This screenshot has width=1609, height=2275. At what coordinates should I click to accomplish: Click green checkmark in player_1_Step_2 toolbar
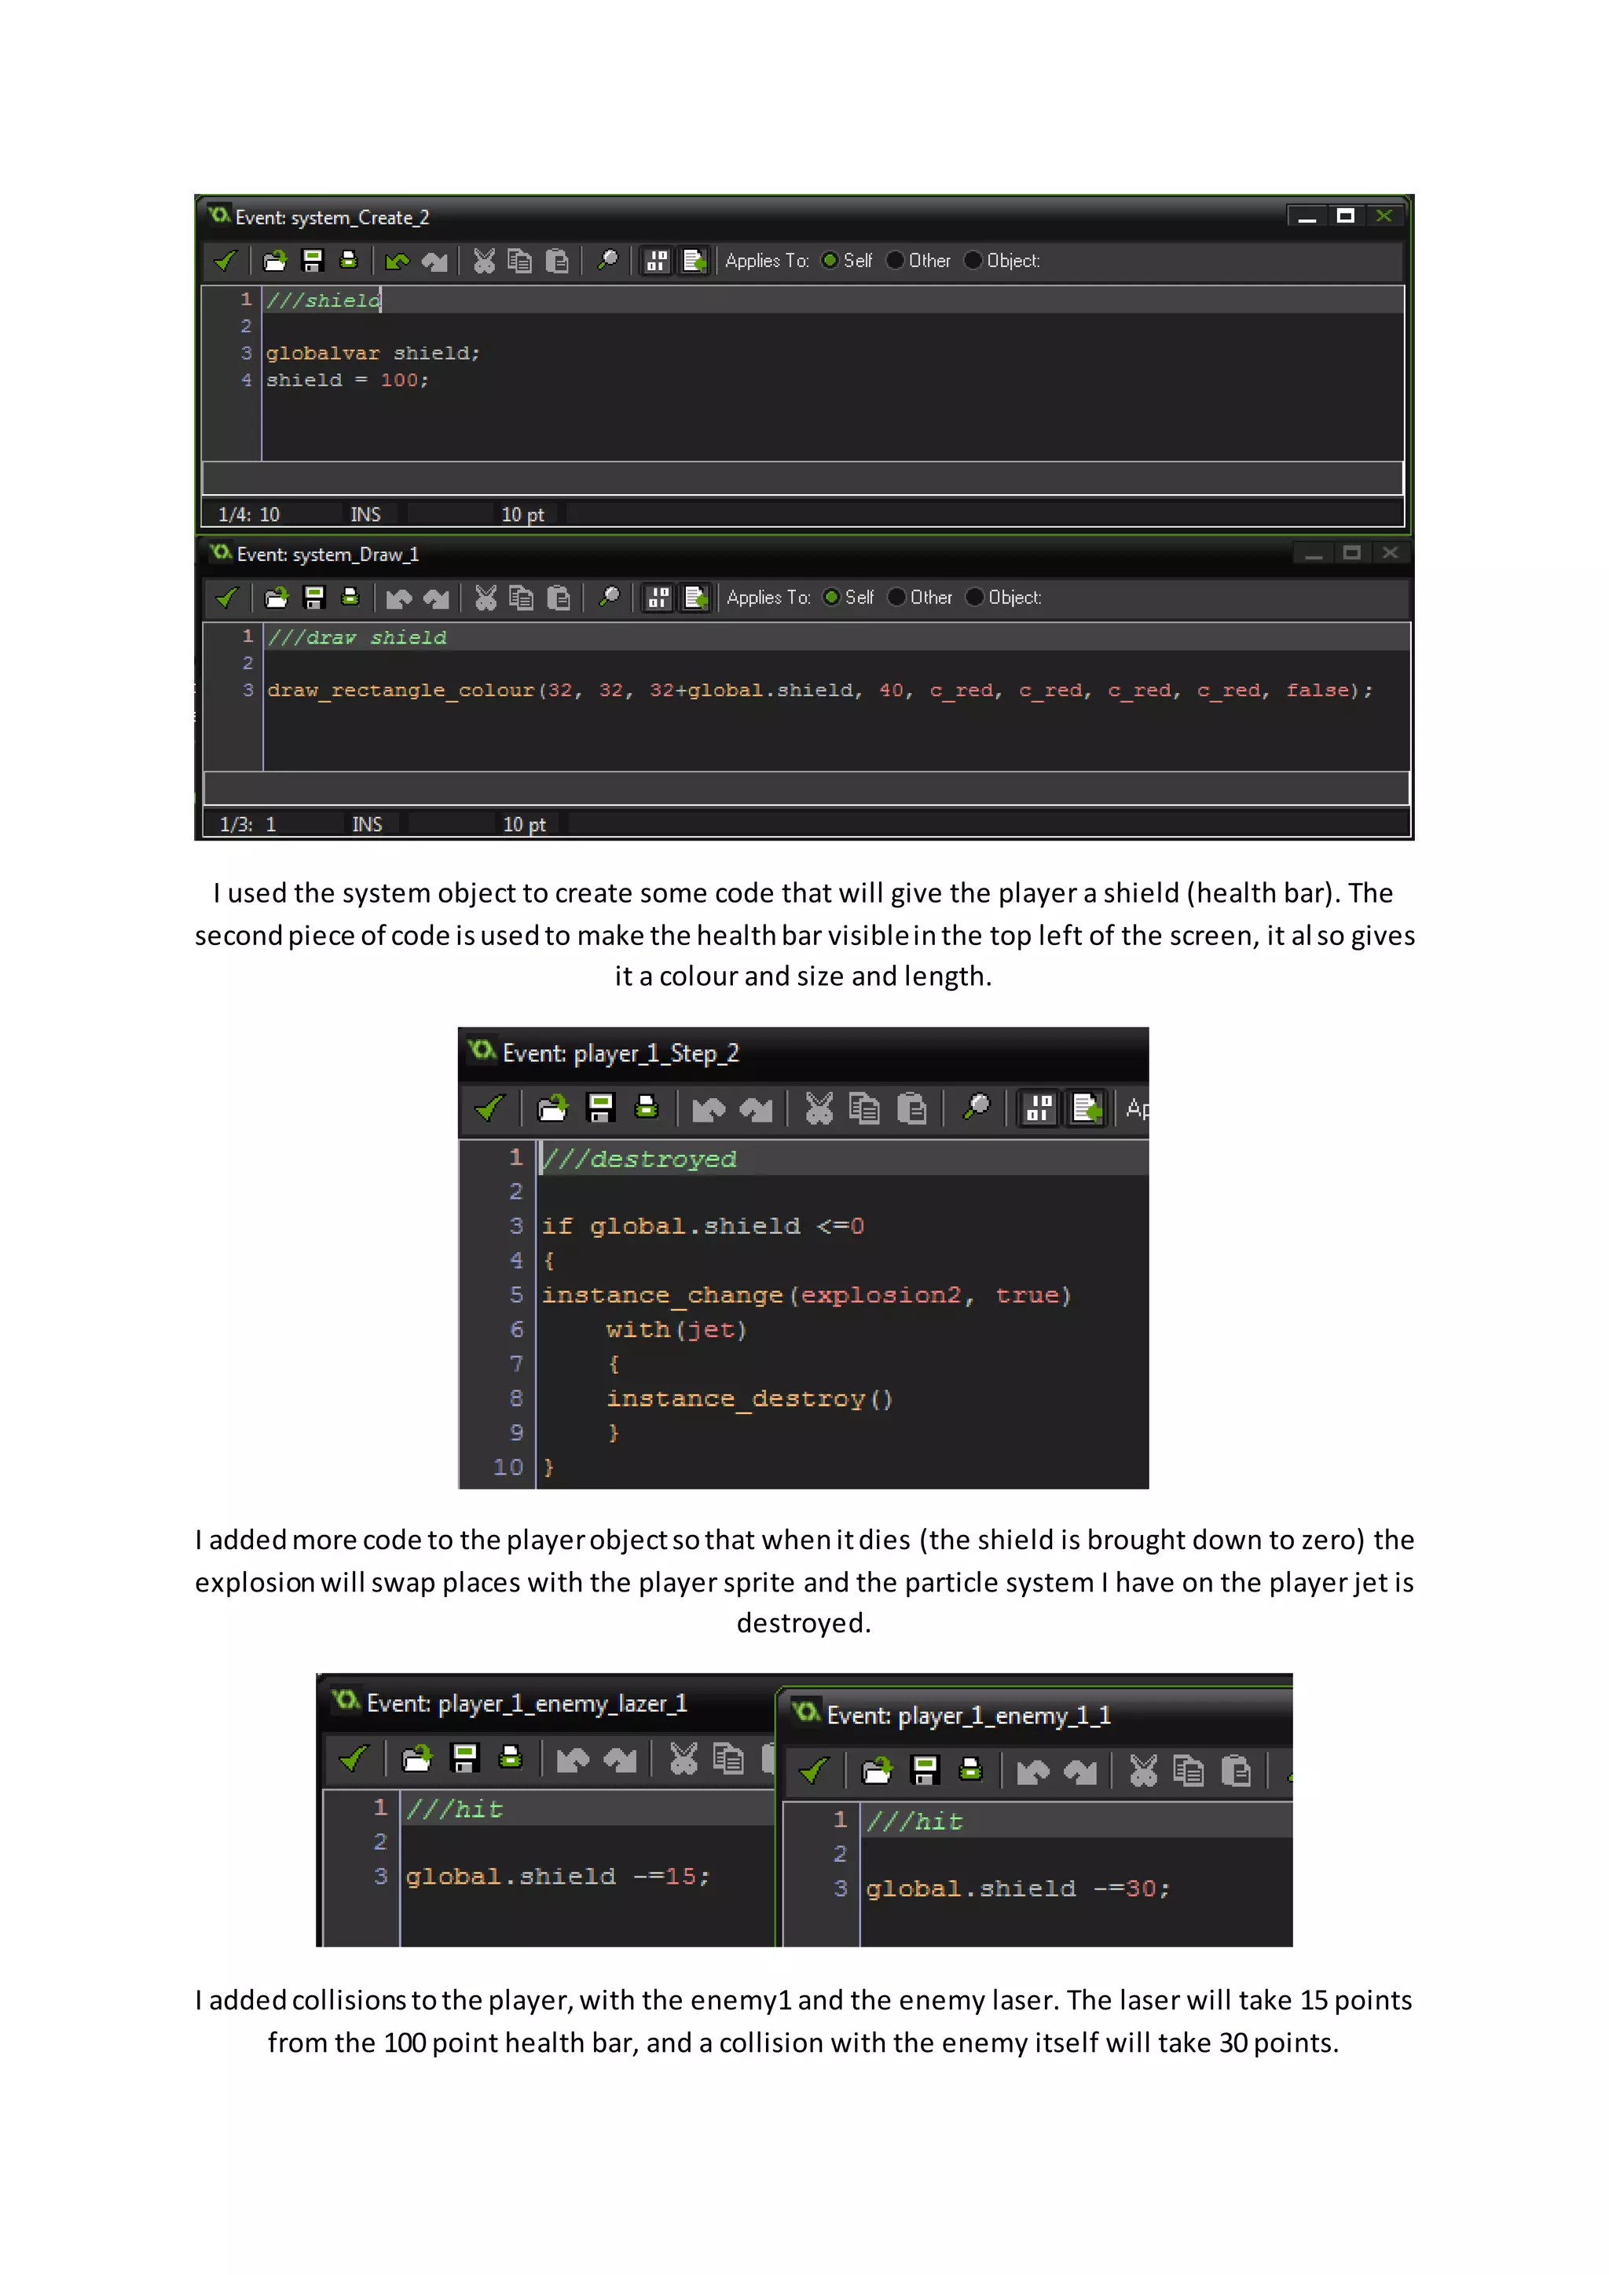tap(489, 1108)
